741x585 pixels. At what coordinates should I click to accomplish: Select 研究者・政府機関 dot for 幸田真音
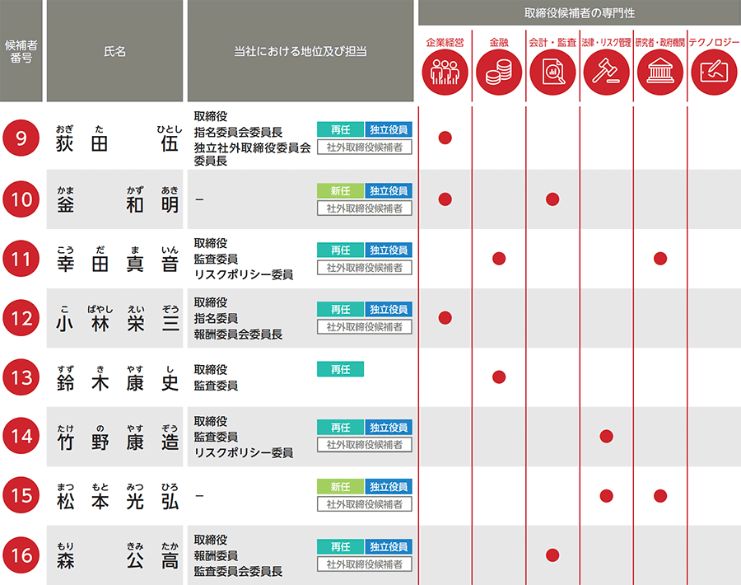pyautogui.click(x=660, y=259)
